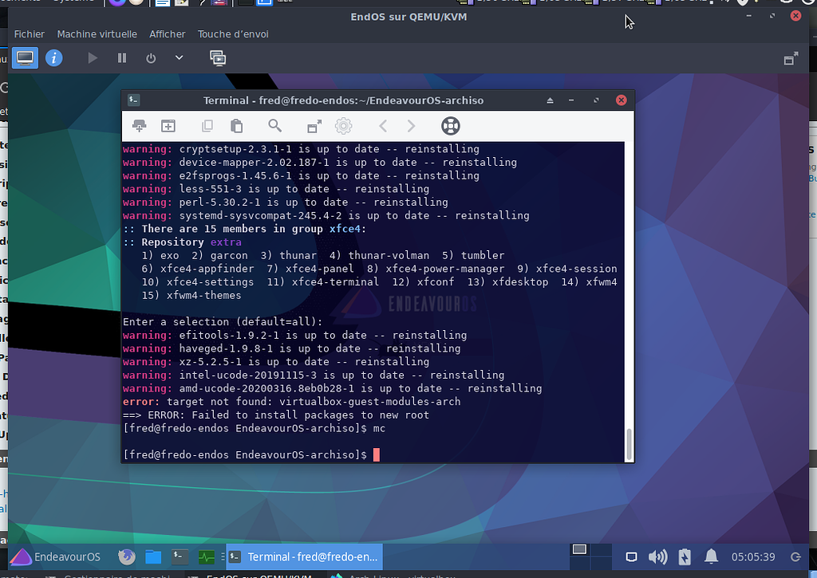Open terminal search magnifier icon
This screenshot has width=817, height=578.
(275, 125)
